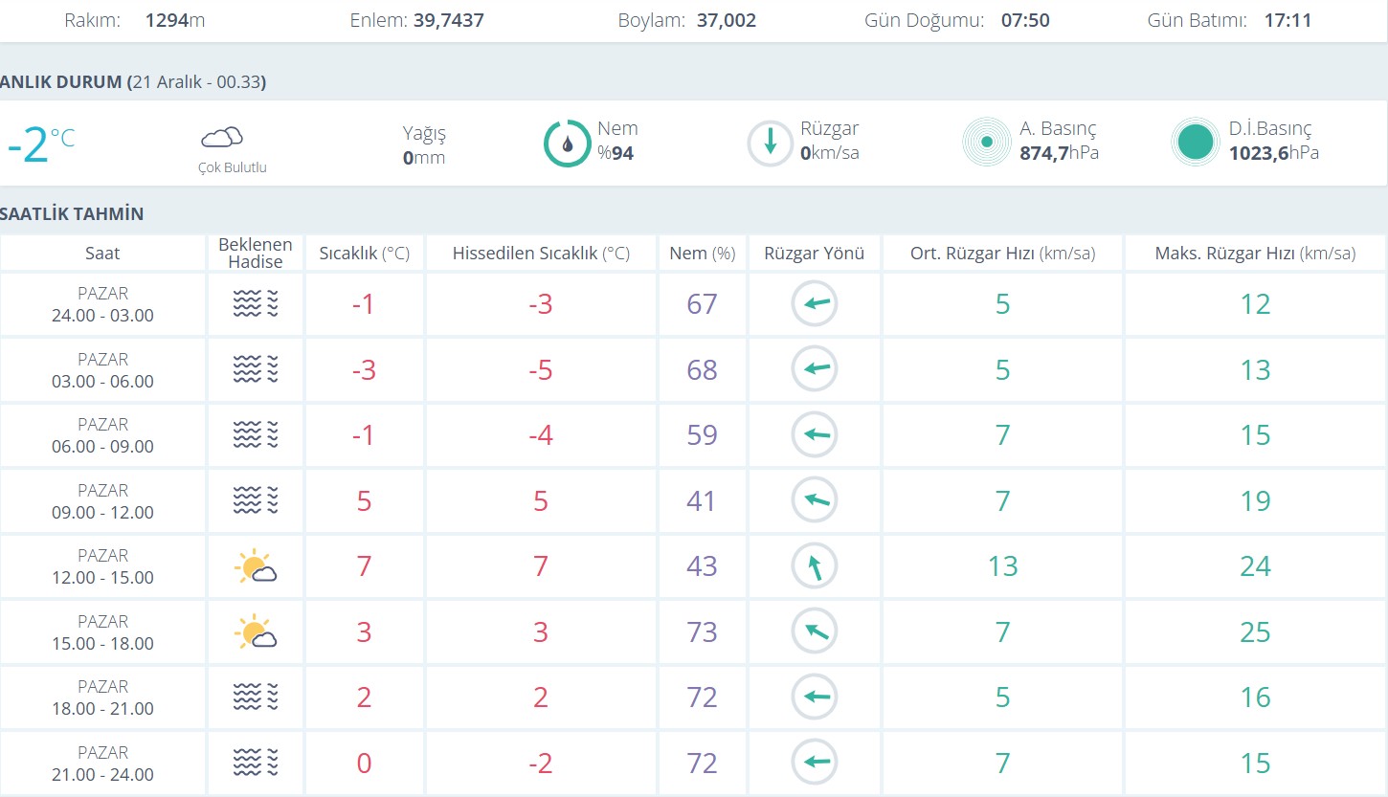
Task: Click the Hissedilen Sıcaklık column header
Action: coord(541,254)
